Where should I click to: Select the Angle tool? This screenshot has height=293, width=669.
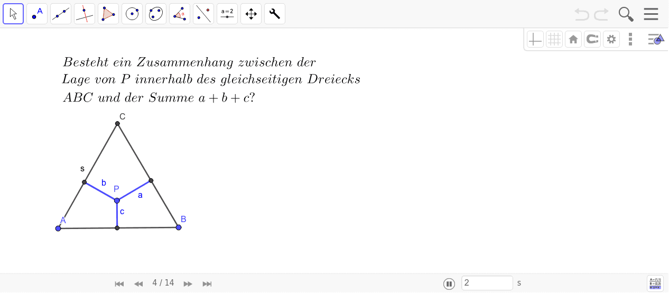pyautogui.click(x=180, y=14)
